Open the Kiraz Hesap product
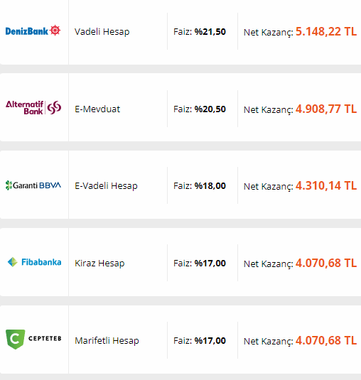The height and width of the screenshot is (380, 361). [99, 264]
